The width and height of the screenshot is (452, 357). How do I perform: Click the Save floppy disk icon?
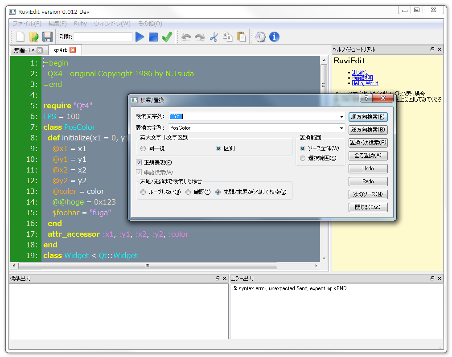pyautogui.click(x=48, y=37)
